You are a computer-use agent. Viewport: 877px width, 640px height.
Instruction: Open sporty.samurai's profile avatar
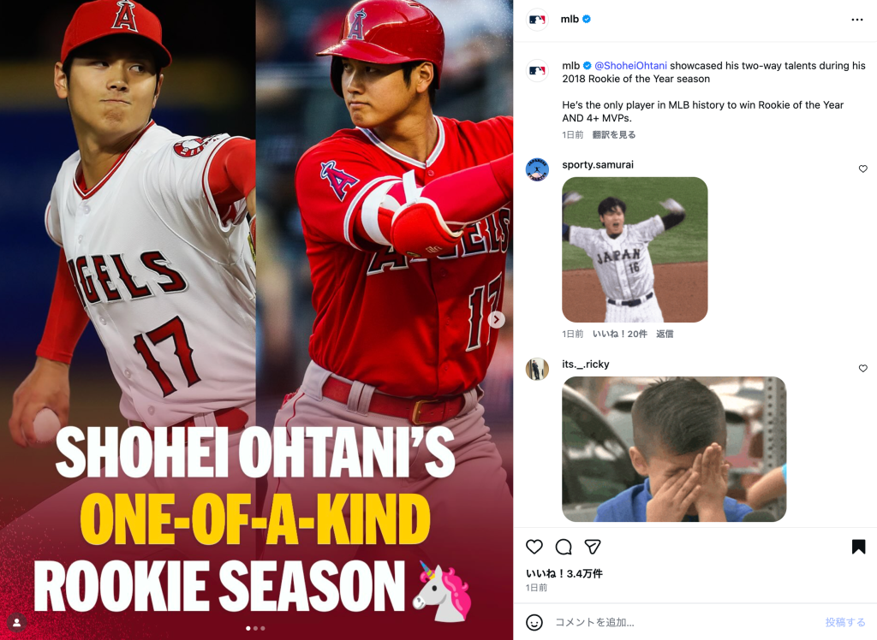(x=537, y=169)
